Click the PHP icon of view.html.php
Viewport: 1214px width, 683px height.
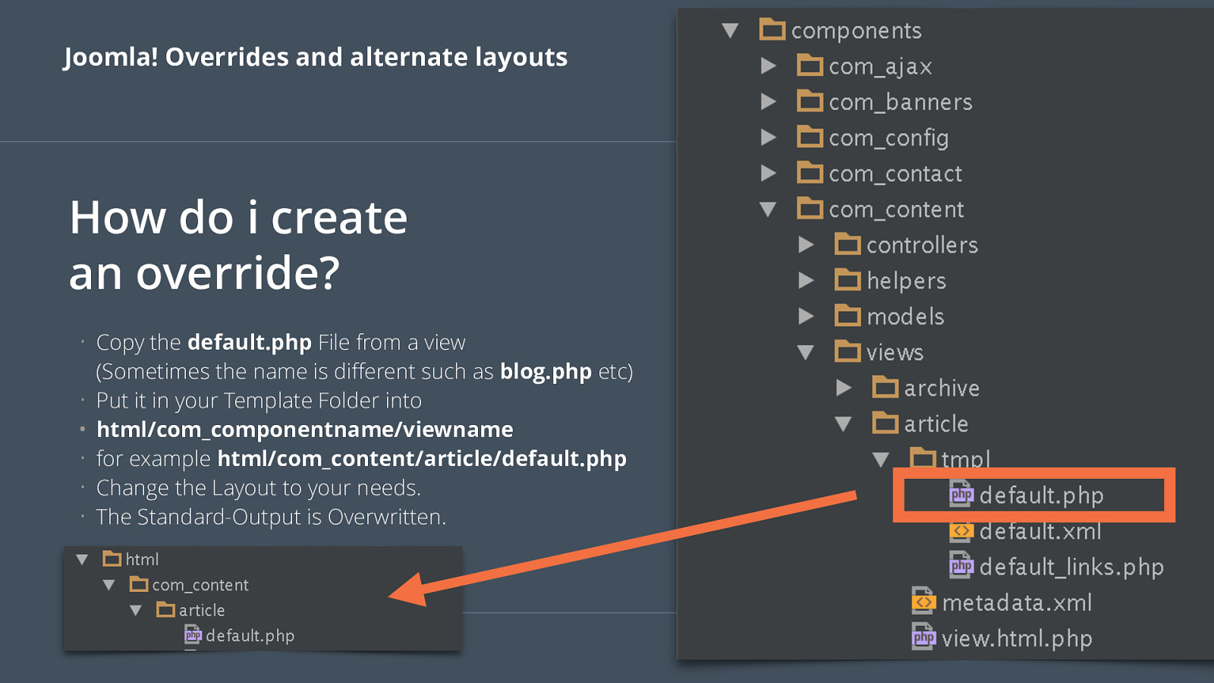click(x=923, y=637)
